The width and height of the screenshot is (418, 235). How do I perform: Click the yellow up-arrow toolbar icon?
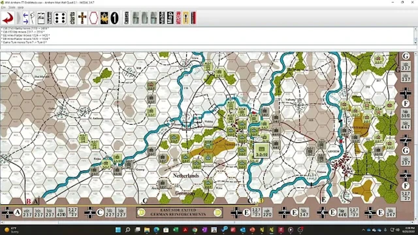click(x=186, y=18)
